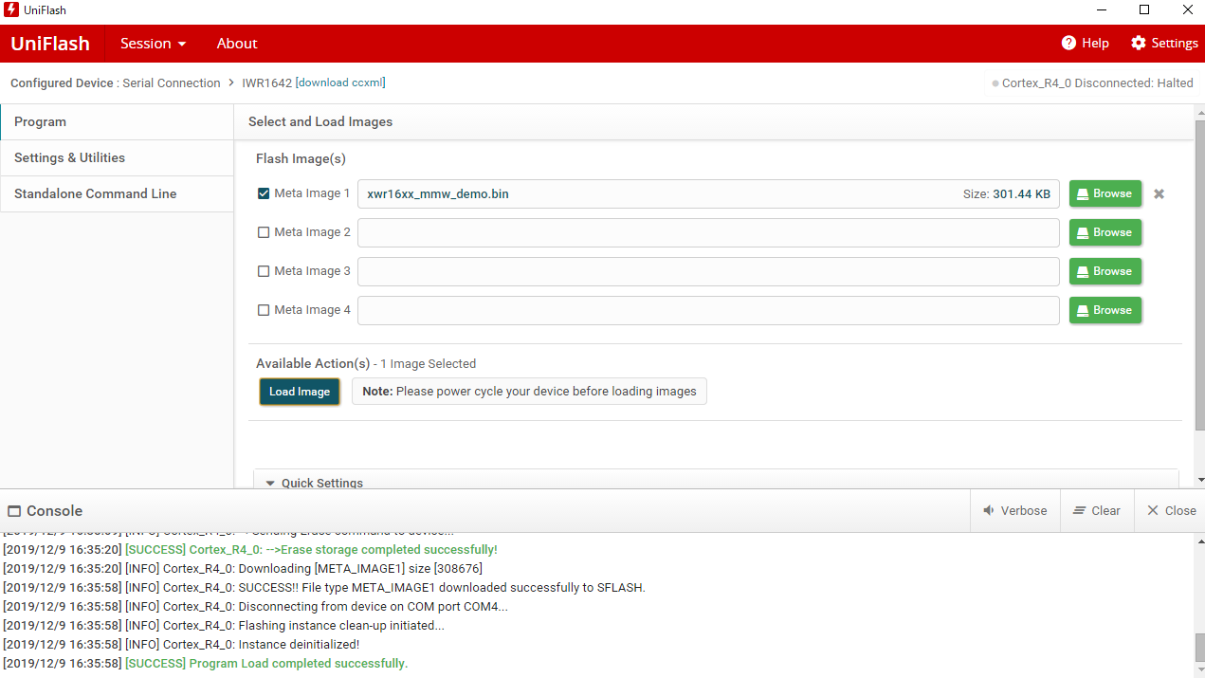The width and height of the screenshot is (1205, 678).
Task: Click 'Cortex_R4_0 Disconnected: Halted' status text
Action: tap(1098, 83)
